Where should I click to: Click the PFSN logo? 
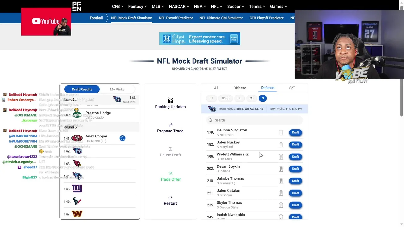pos(77,6)
